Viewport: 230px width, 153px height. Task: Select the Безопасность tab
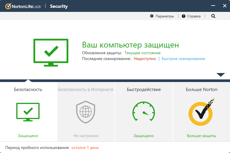[28, 90]
